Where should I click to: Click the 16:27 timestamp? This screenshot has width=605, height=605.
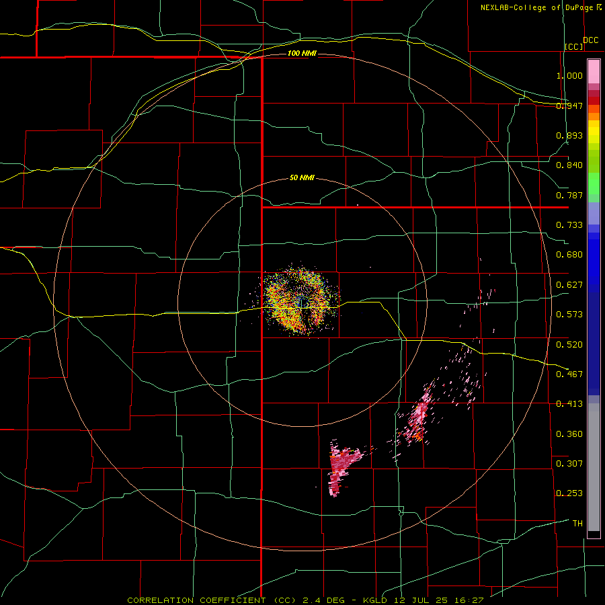pyautogui.click(x=469, y=600)
